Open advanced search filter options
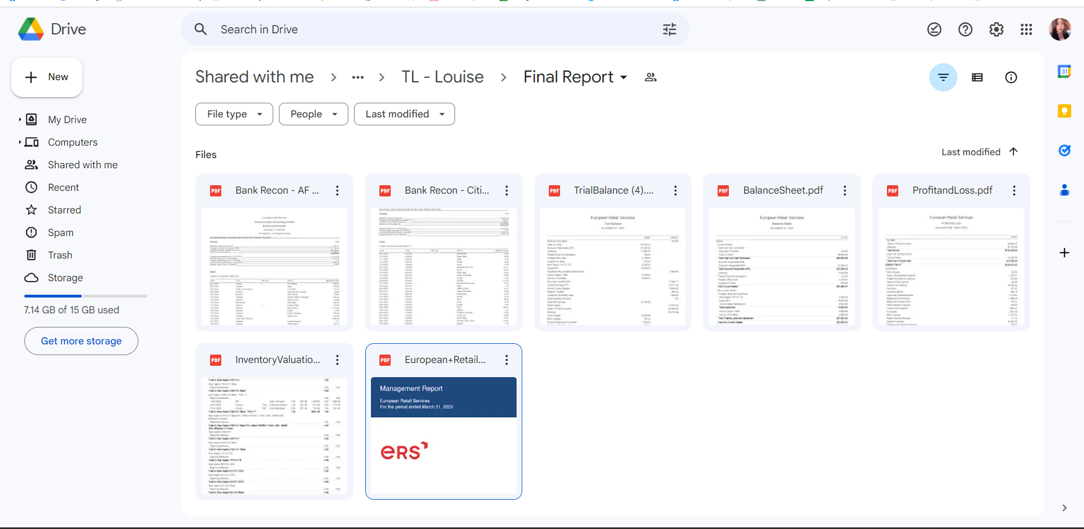The width and height of the screenshot is (1084, 529). click(x=670, y=29)
